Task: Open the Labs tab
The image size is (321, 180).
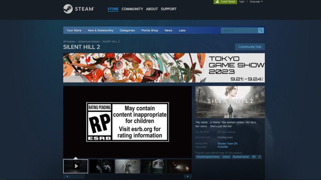Action: point(182,30)
